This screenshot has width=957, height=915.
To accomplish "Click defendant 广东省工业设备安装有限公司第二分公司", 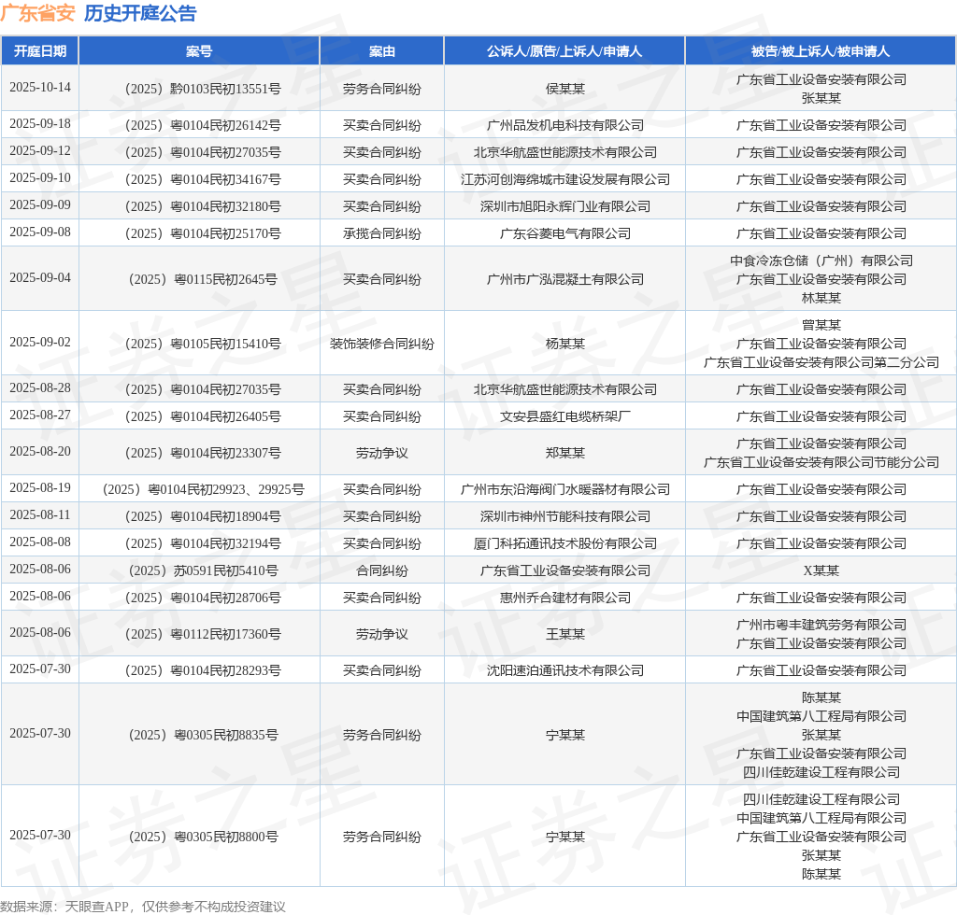I will pos(821,362).
